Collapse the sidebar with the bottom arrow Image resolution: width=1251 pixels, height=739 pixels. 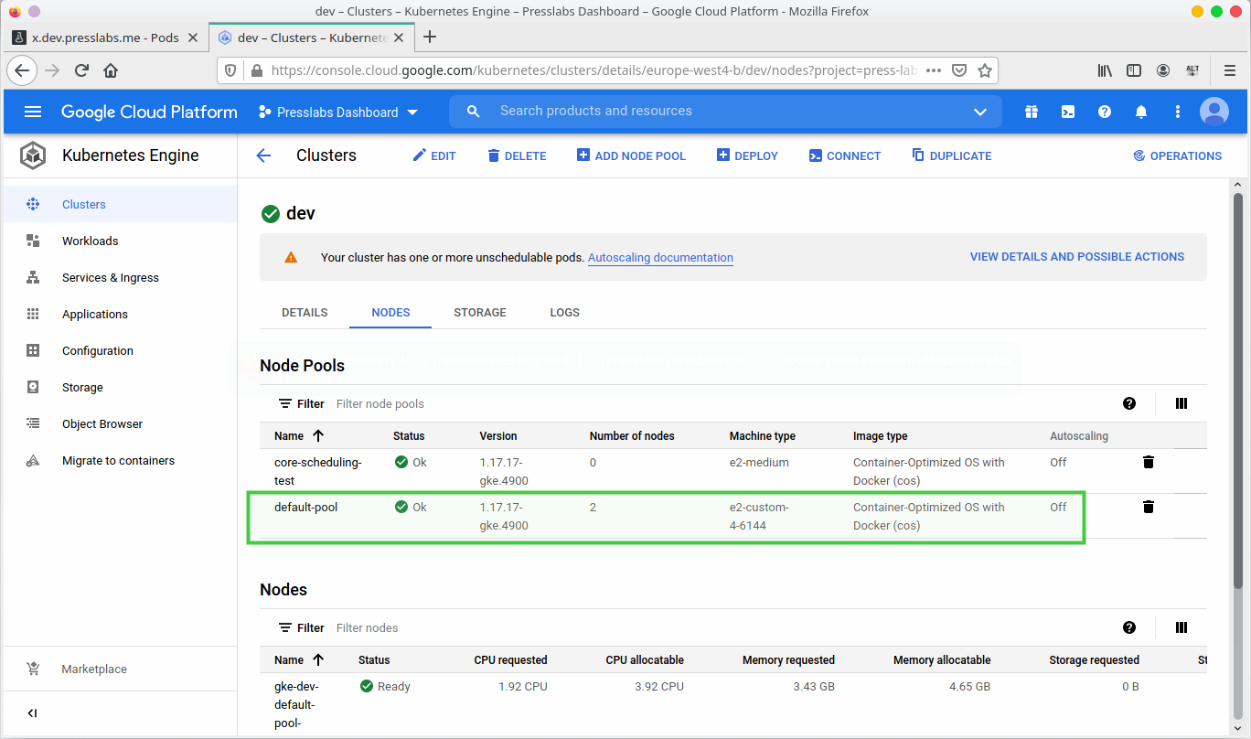[32, 713]
